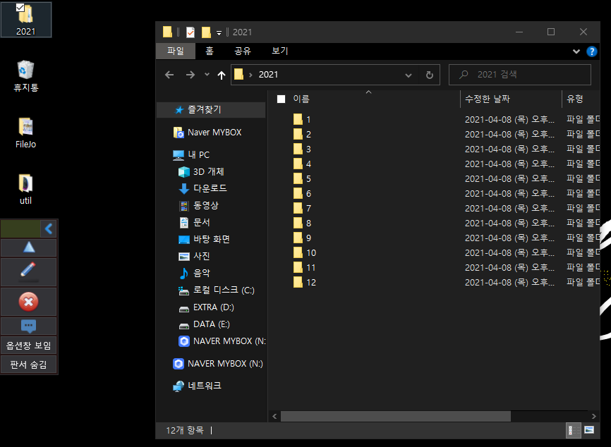The height and width of the screenshot is (447, 611).
Task: Select the pencil drawing tool
Action: tap(28, 271)
